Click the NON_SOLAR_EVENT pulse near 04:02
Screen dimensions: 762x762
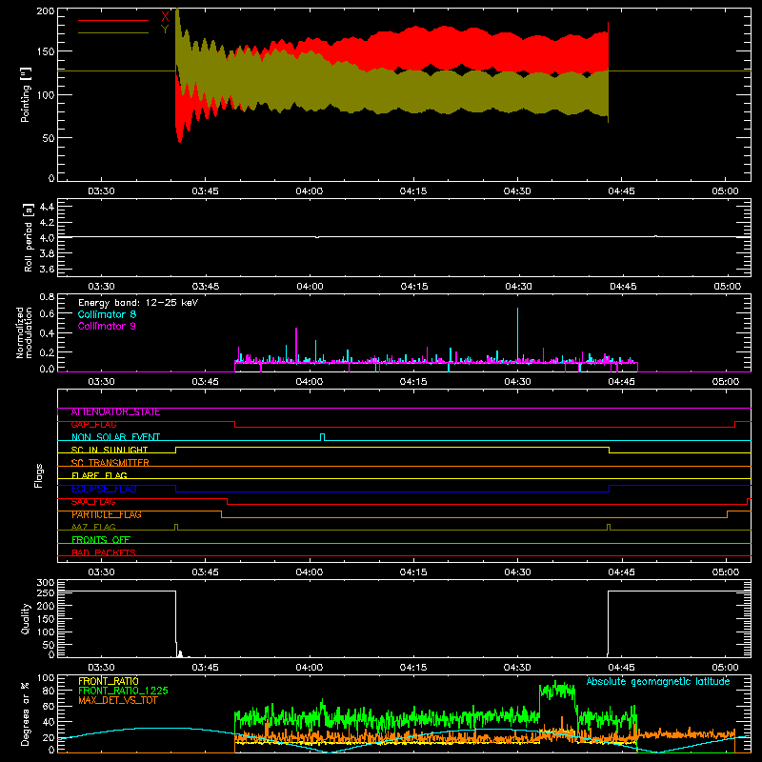(322, 437)
